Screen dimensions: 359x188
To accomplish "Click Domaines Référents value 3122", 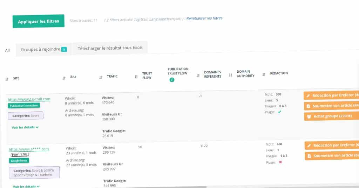I will point(204,146).
